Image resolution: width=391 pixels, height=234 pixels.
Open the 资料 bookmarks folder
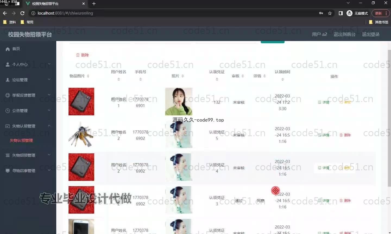10,22
